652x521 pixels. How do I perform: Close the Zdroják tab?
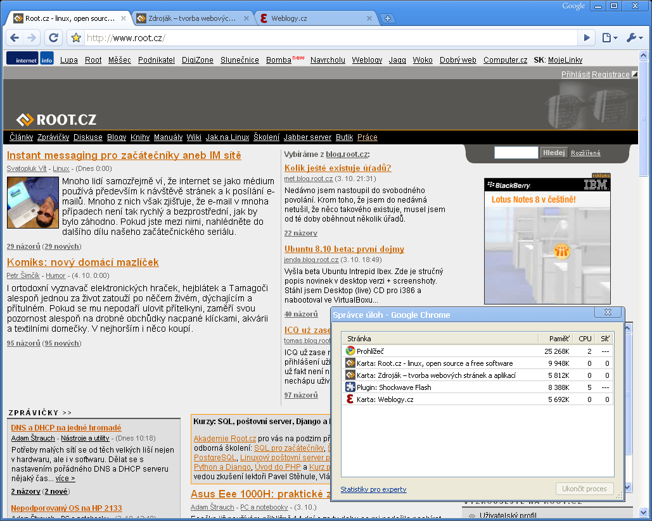246,18
